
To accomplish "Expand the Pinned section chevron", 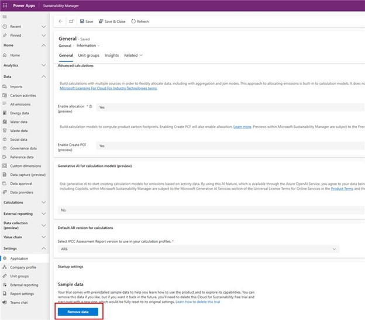I will point(43,35).
